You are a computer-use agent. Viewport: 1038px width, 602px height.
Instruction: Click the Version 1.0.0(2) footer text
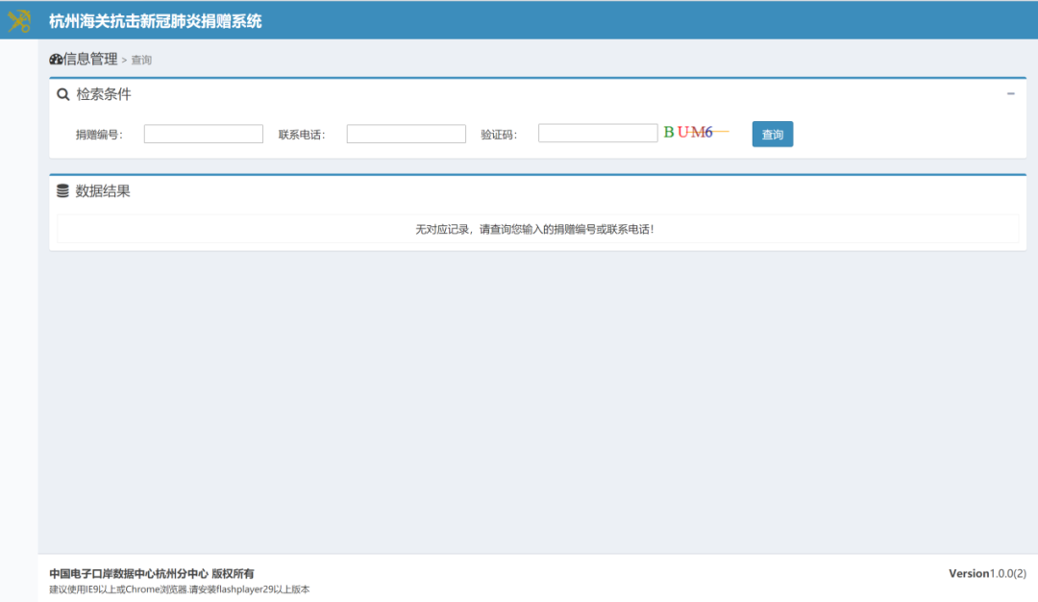(987, 573)
